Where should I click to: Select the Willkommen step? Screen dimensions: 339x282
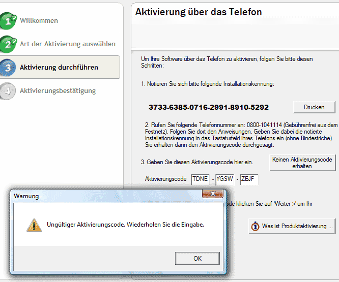(39, 21)
